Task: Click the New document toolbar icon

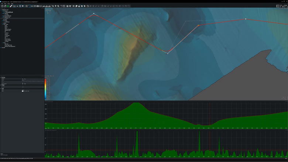Action: [2, 6]
